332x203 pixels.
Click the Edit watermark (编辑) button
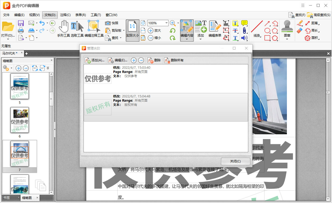tap(118, 60)
